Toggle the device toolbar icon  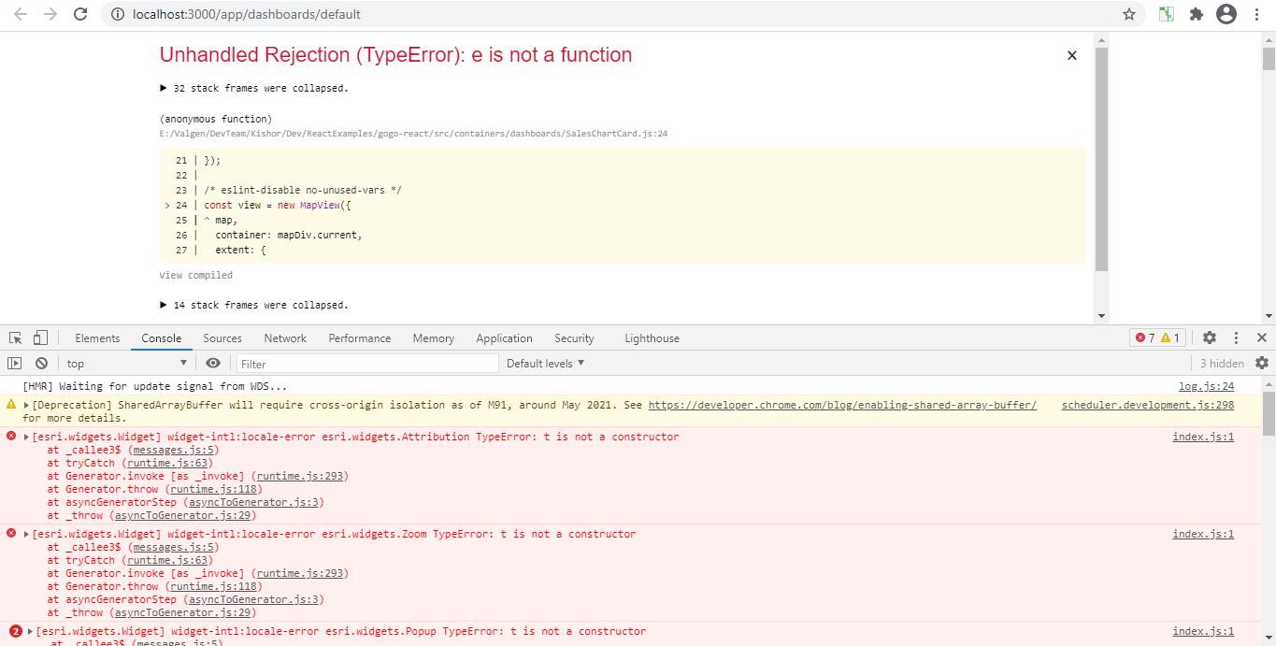click(x=40, y=338)
